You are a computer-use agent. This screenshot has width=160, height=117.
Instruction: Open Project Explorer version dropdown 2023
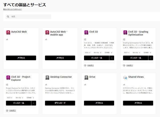tap(10, 98)
